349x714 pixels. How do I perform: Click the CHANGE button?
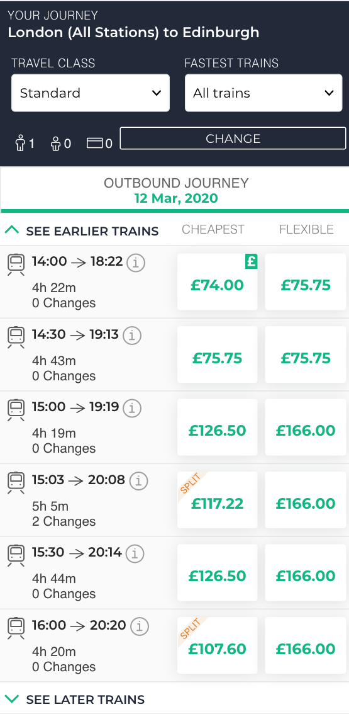[x=233, y=139]
